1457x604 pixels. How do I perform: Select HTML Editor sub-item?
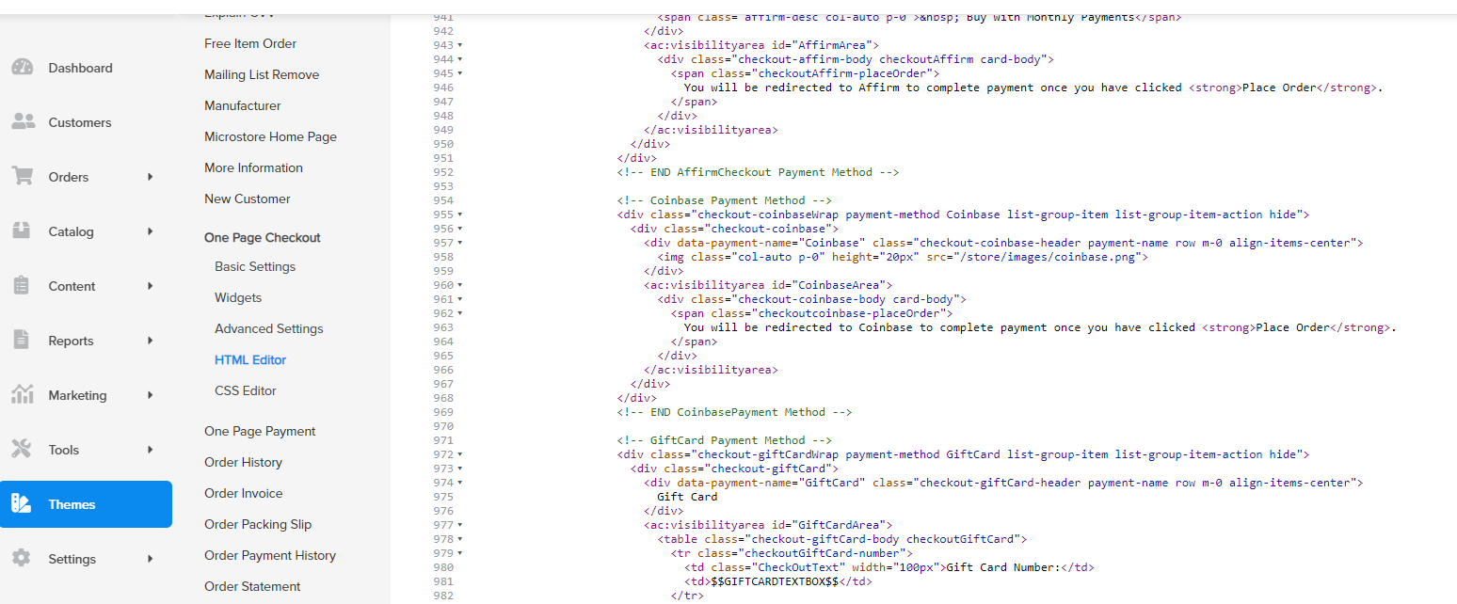point(250,359)
